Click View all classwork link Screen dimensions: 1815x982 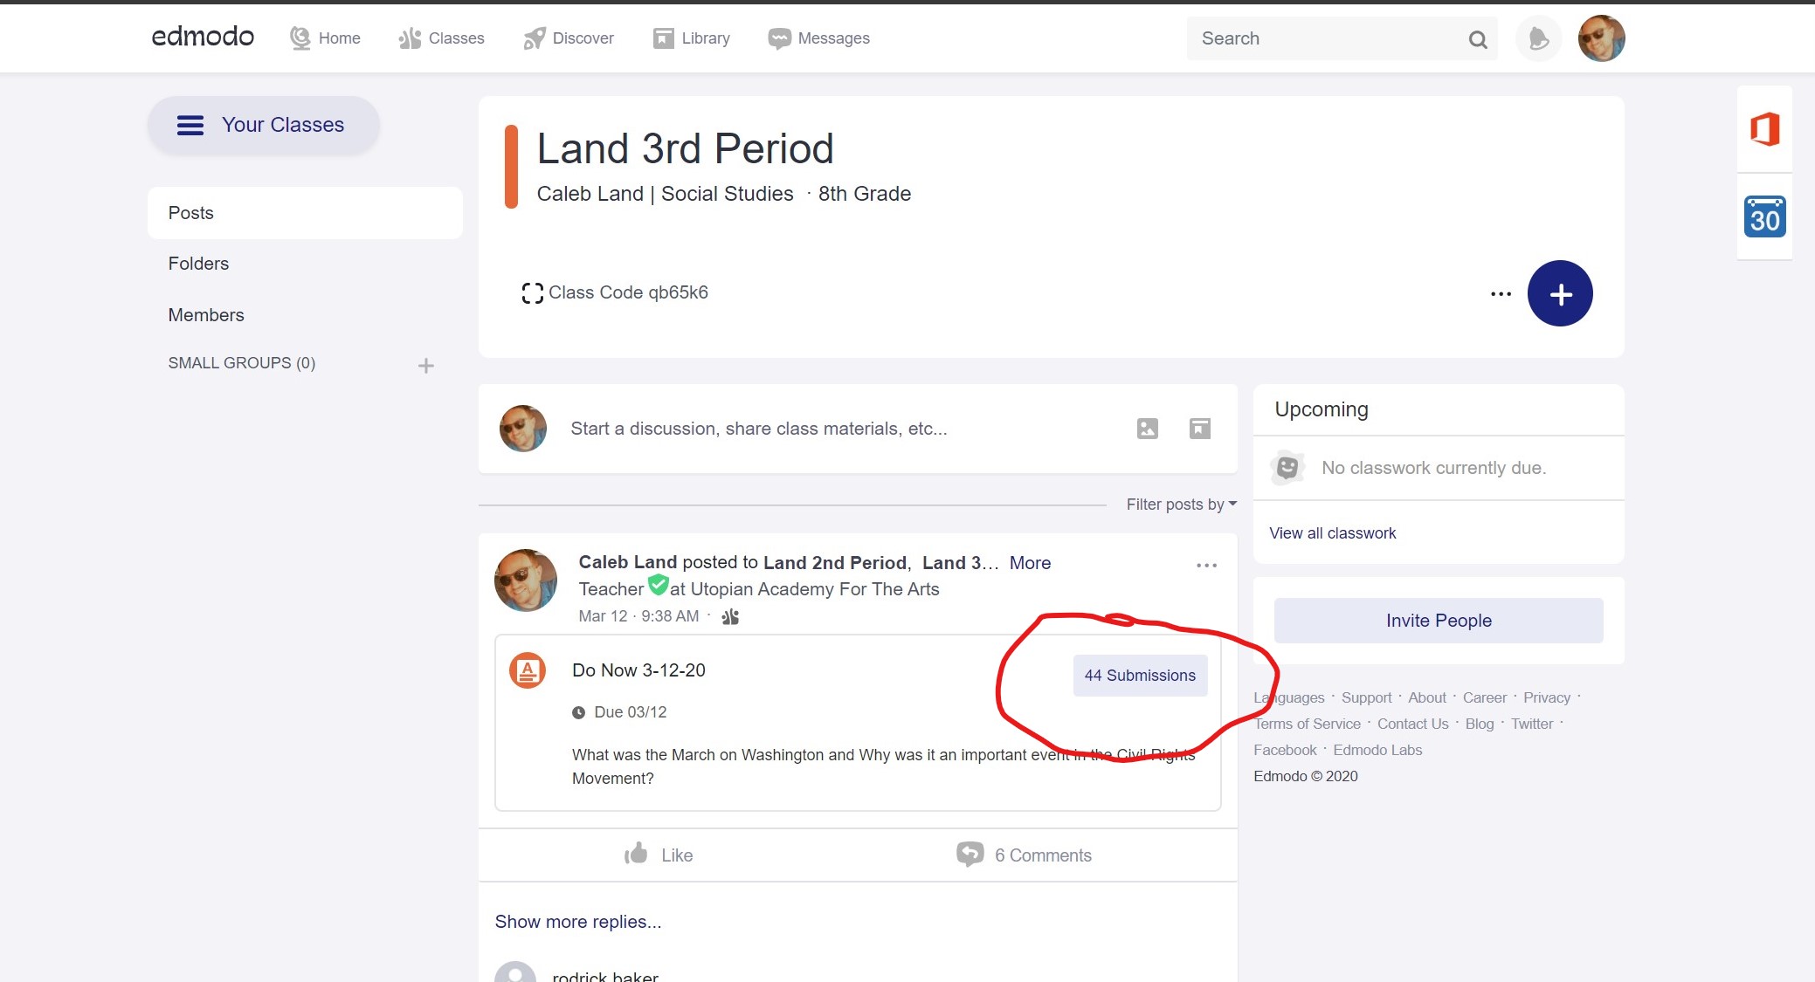click(x=1332, y=533)
